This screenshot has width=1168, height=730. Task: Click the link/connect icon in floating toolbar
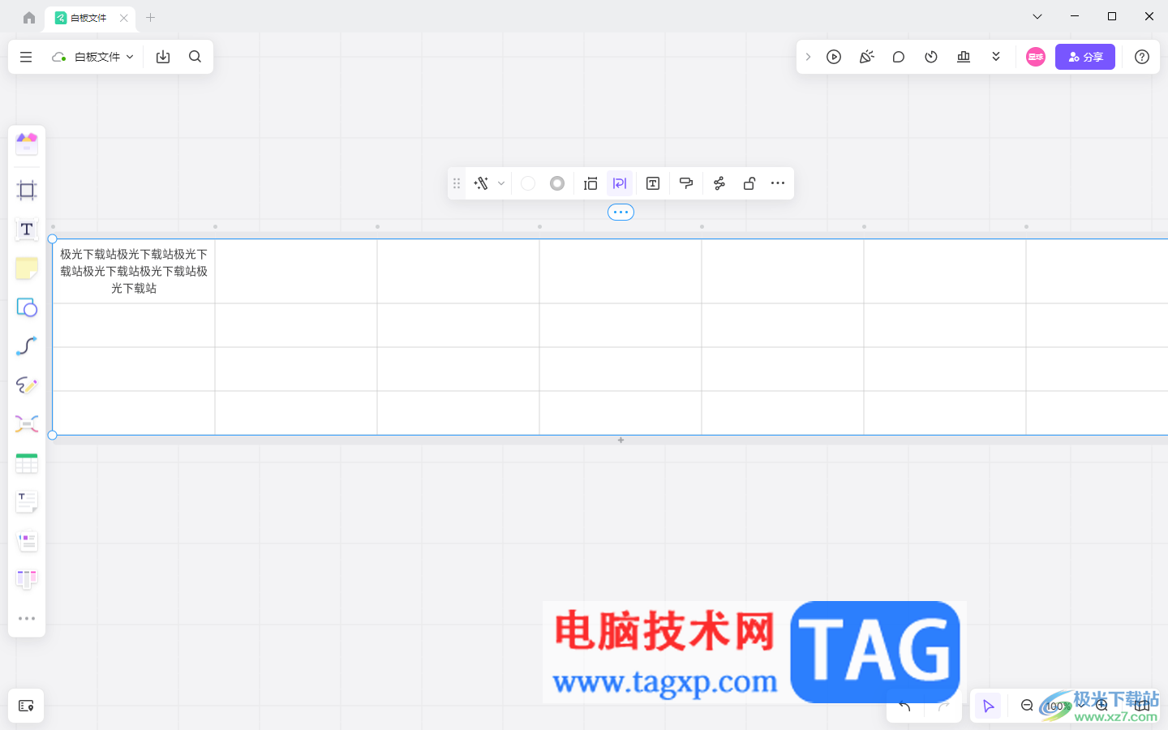coord(719,183)
